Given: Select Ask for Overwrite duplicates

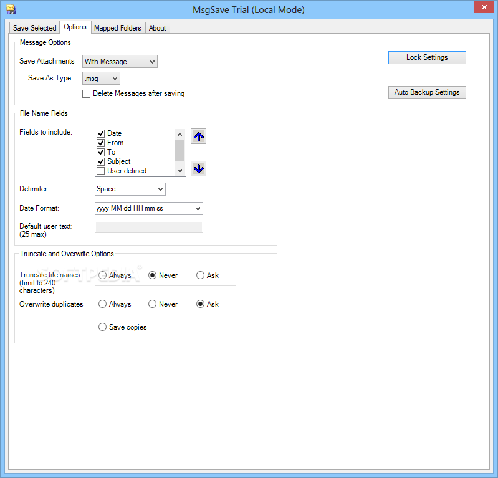Looking at the screenshot, I should click(200, 304).
